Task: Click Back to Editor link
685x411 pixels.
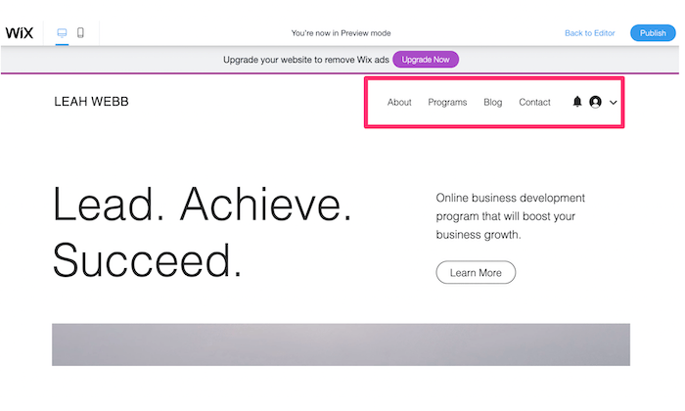Action: click(x=590, y=33)
